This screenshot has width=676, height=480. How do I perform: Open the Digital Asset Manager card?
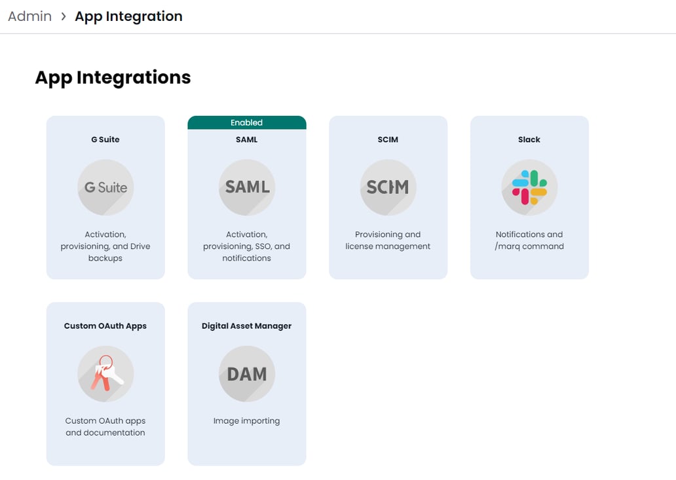[247, 383]
